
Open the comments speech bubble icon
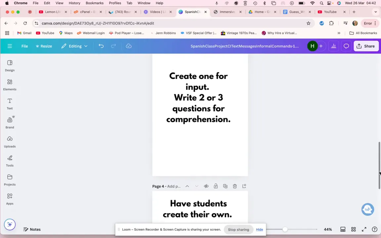[x=346, y=46]
